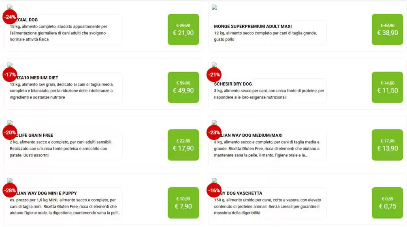
Task: Click the -20% discount badge
Action: [10, 133]
